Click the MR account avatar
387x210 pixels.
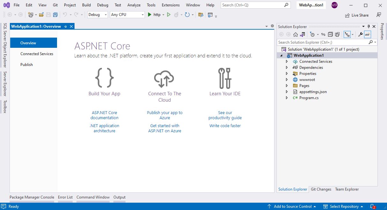[x=334, y=5]
